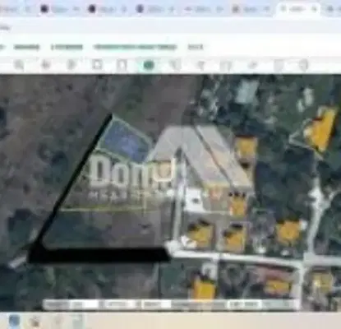Click the browser address bar
This screenshot has width=341, height=329.
170,27
